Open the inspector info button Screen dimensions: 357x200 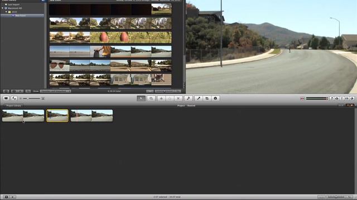[x=215, y=98]
